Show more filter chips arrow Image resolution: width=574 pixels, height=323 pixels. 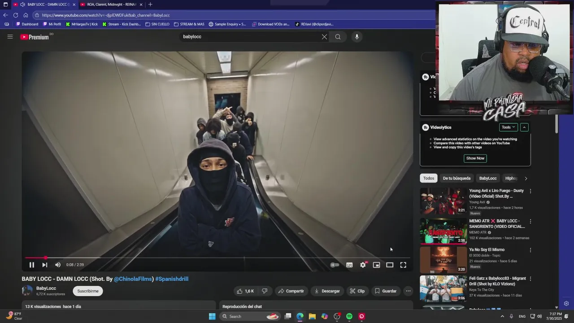(x=526, y=179)
